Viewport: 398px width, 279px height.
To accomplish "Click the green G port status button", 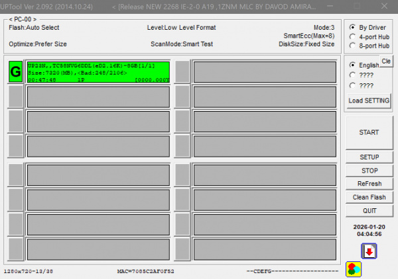I will coord(15,71).
